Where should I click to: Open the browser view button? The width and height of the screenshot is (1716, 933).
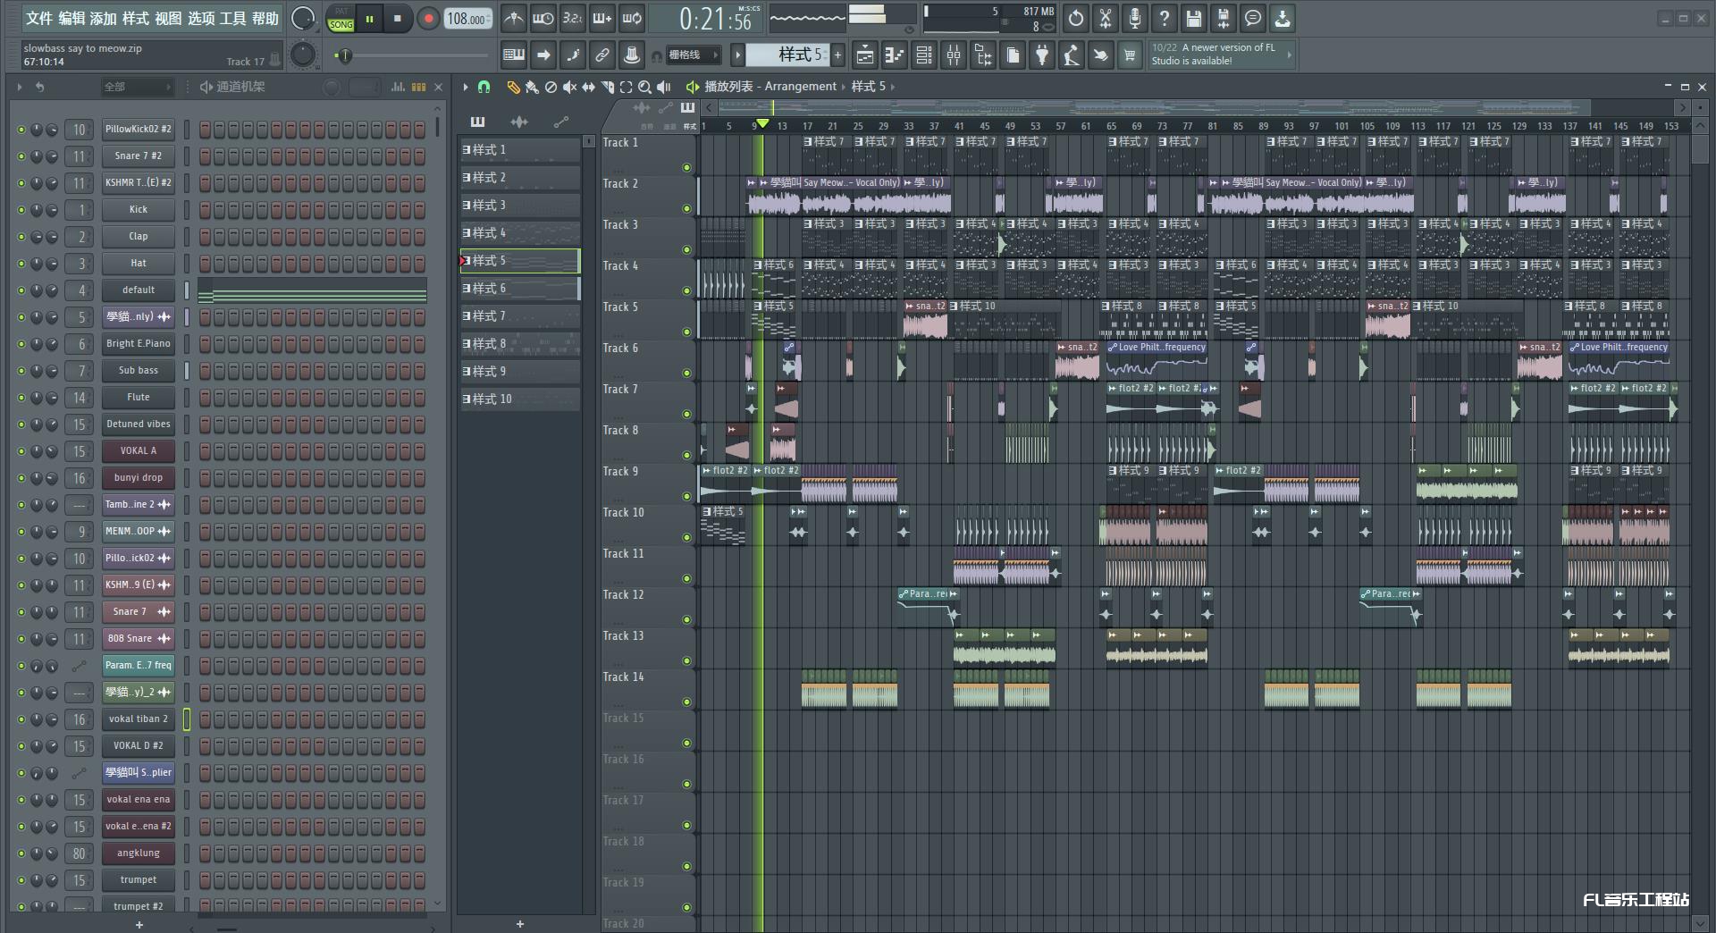[x=983, y=55]
